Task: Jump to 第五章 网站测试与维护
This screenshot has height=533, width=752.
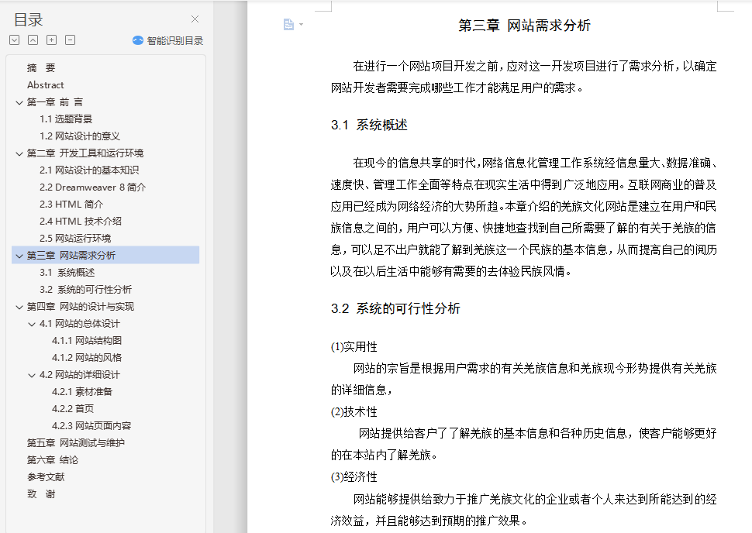Action: (x=76, y=443)
